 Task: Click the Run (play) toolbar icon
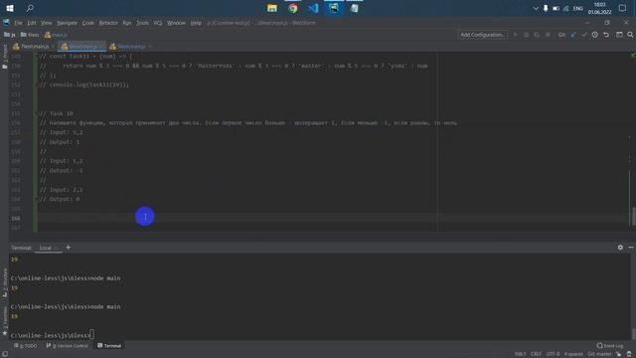(x=515, y=35)
